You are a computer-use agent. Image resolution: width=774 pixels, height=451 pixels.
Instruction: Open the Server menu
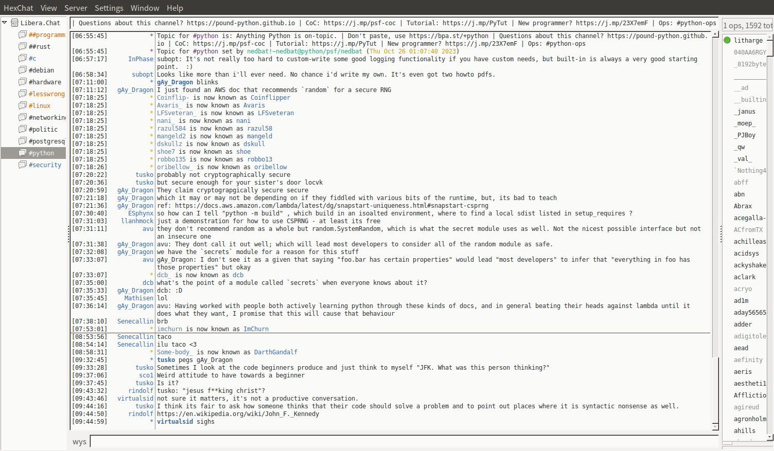coord(76,8)
